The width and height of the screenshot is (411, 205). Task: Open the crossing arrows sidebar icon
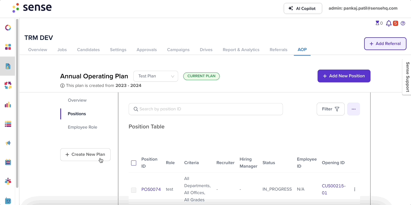pos(8,85)
